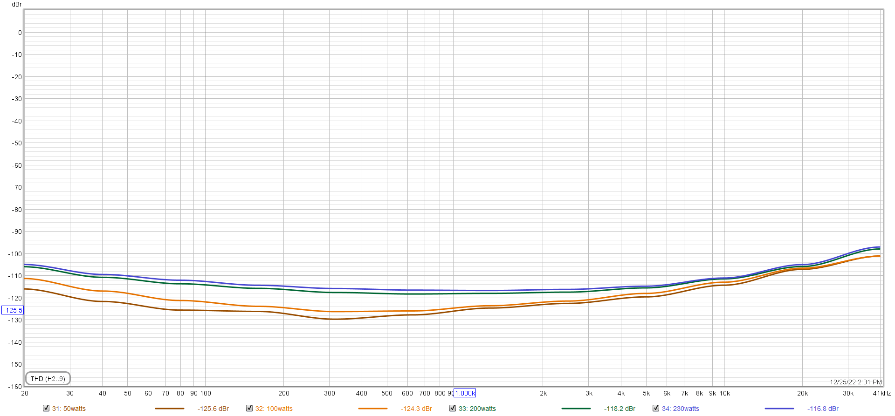Click the green 200watts legend line swatch
Viewport: 895px width, 416px height.
tap(576, 409)
